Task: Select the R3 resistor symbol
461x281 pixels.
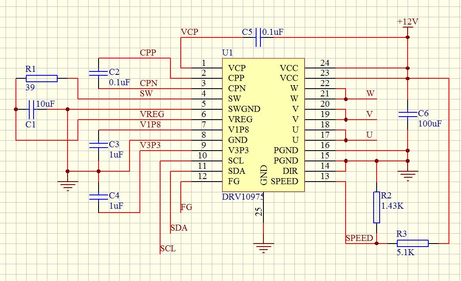Action: [413, 244]
